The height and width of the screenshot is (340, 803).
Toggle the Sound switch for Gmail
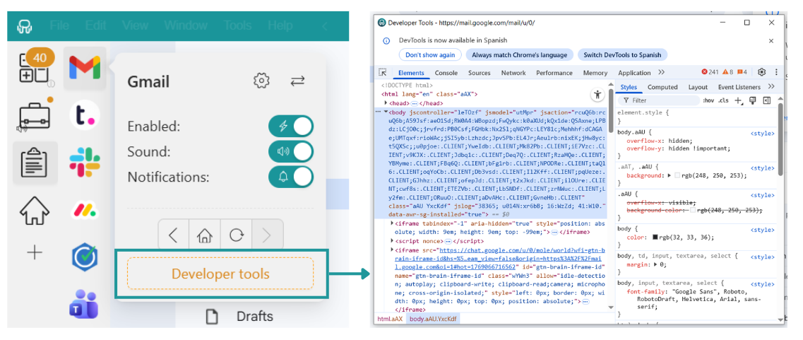coord(291,151)
